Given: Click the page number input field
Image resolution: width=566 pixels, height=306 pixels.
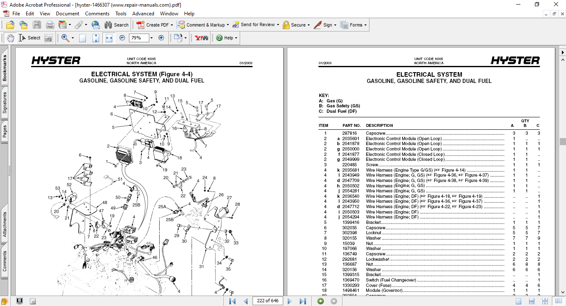Looking at the screenshot, I should tap(267, 301).
